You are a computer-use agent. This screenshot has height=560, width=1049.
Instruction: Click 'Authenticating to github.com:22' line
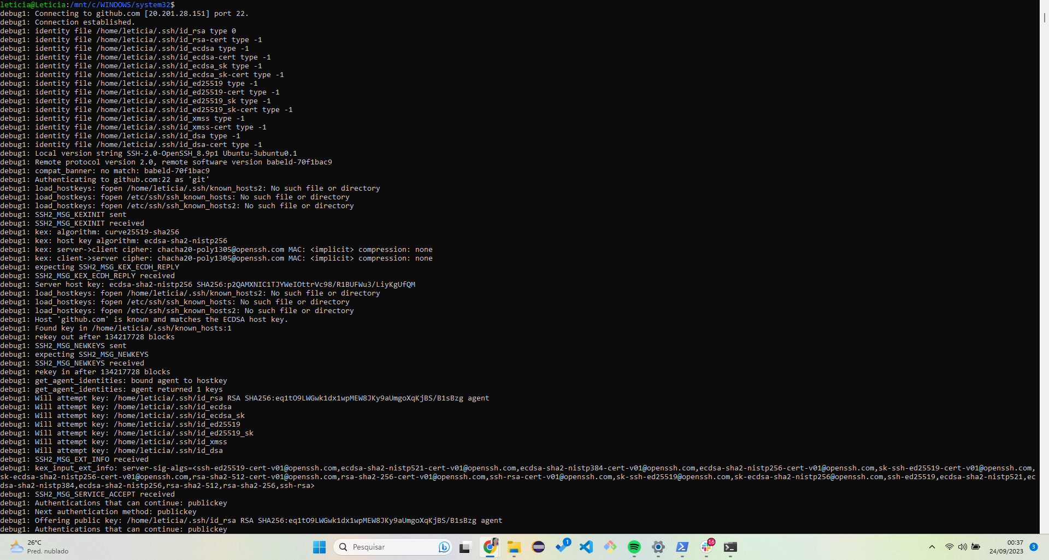click(105, 179)
